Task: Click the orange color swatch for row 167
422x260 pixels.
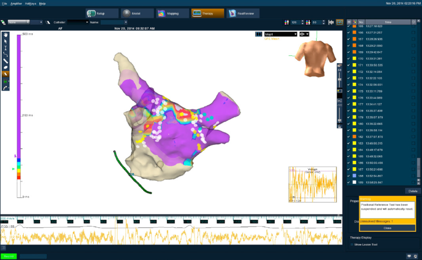Action: (354, 39)
